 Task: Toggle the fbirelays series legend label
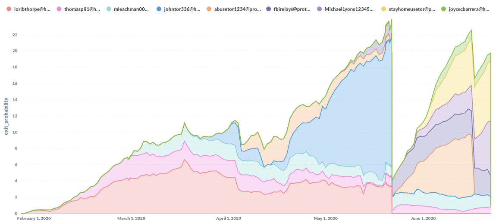click(291, 9)
